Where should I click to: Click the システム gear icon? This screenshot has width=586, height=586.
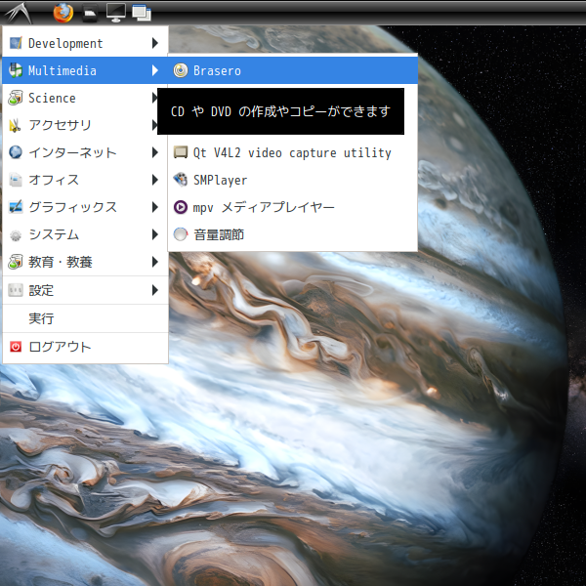click(16, 235)
